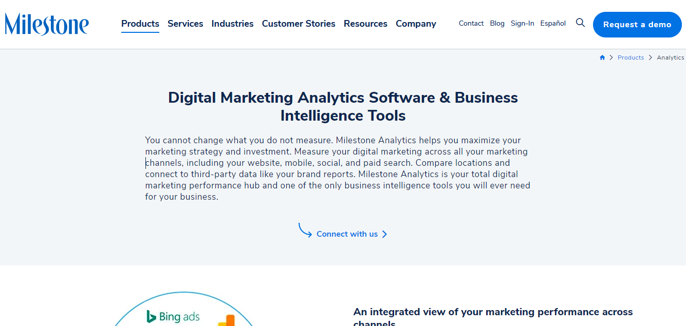Click the breadcrumb chevron after home icon

(x=611, y=57)
